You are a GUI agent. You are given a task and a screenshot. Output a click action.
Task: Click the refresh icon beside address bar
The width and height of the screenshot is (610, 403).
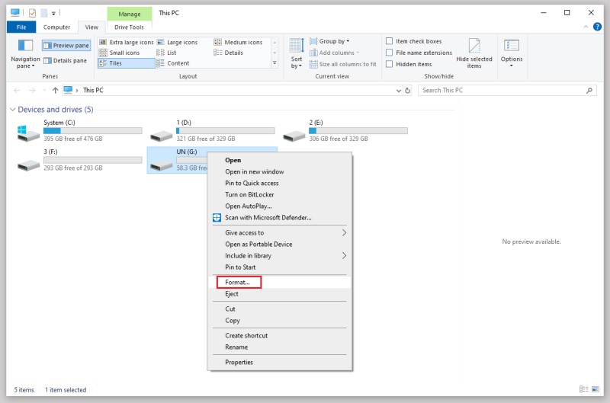[x=408, y=90]
